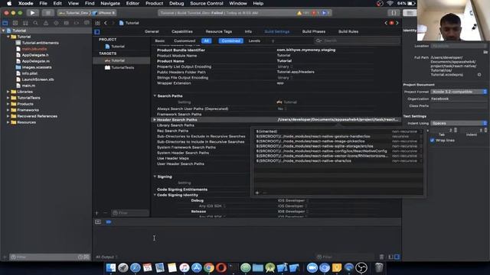Expand the Libraries group
The width and height of the screenshot is (490, 275).
click(8, 92)
